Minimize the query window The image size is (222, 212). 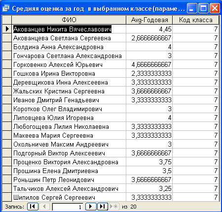(192, 8)
